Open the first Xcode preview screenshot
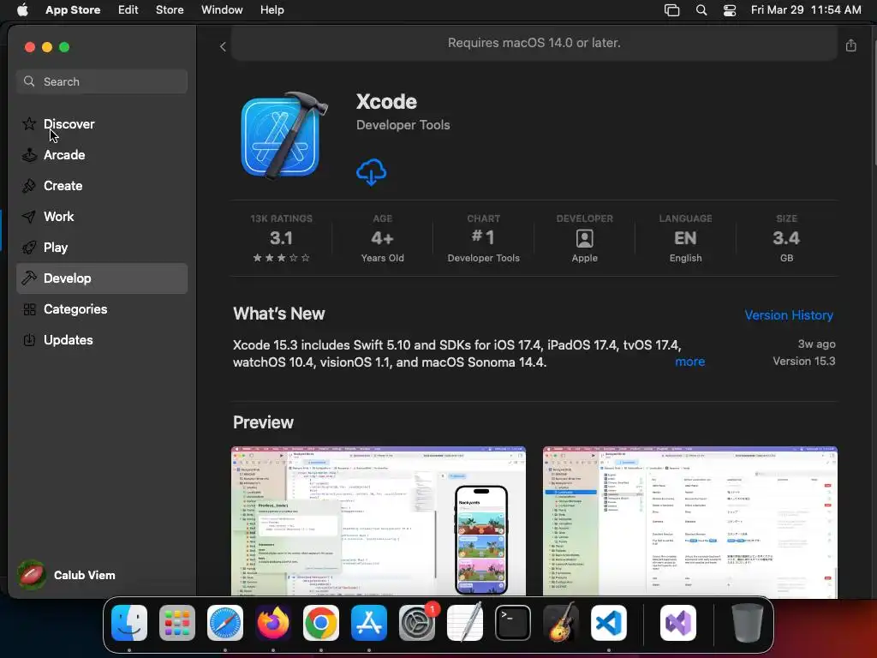The height and width of the screenshot is (658, 877). (x=378, y=521)
